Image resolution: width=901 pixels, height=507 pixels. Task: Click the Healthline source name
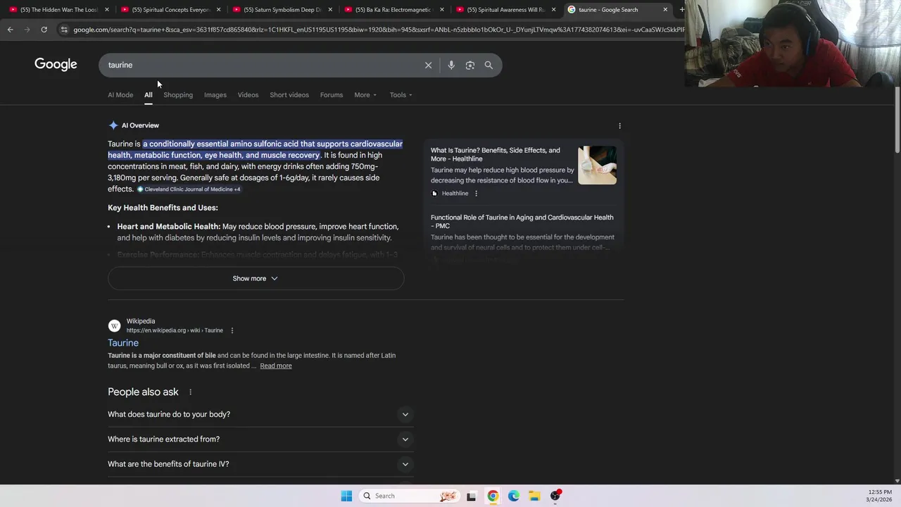455,193
